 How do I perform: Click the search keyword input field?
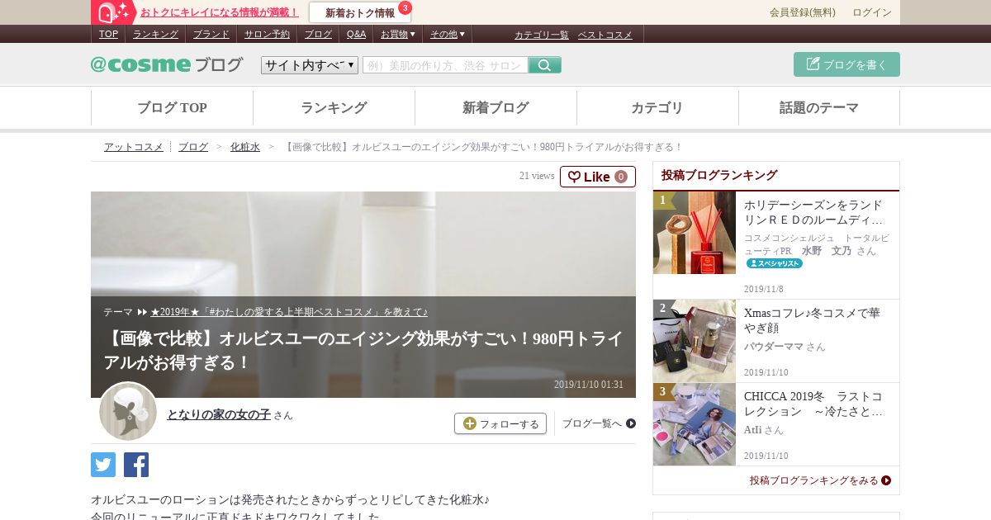[445, 65]
